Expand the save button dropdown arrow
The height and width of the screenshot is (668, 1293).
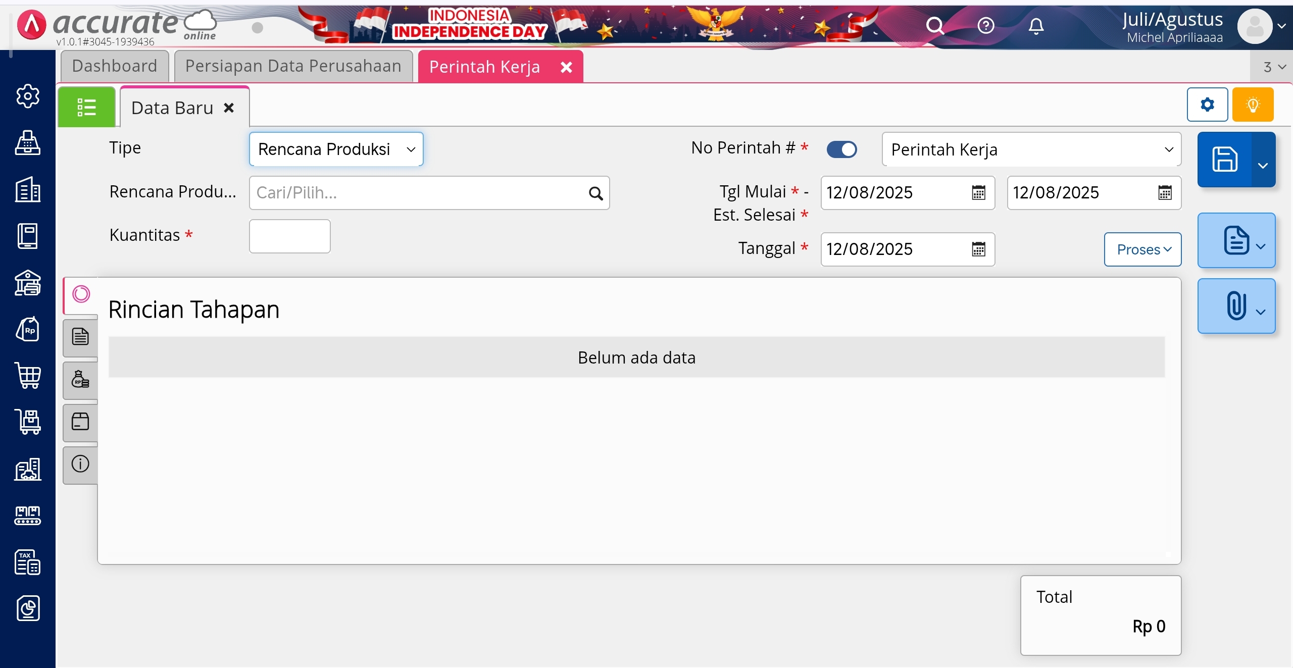[1263, 165]
